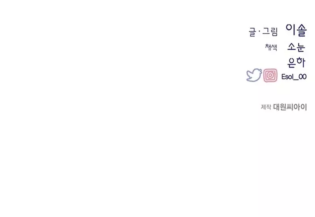Click the Esol letters of the handle

click(x=287, y=77)
